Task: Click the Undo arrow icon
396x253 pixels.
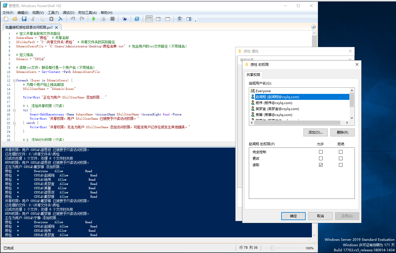Action: tap(73, 19)
